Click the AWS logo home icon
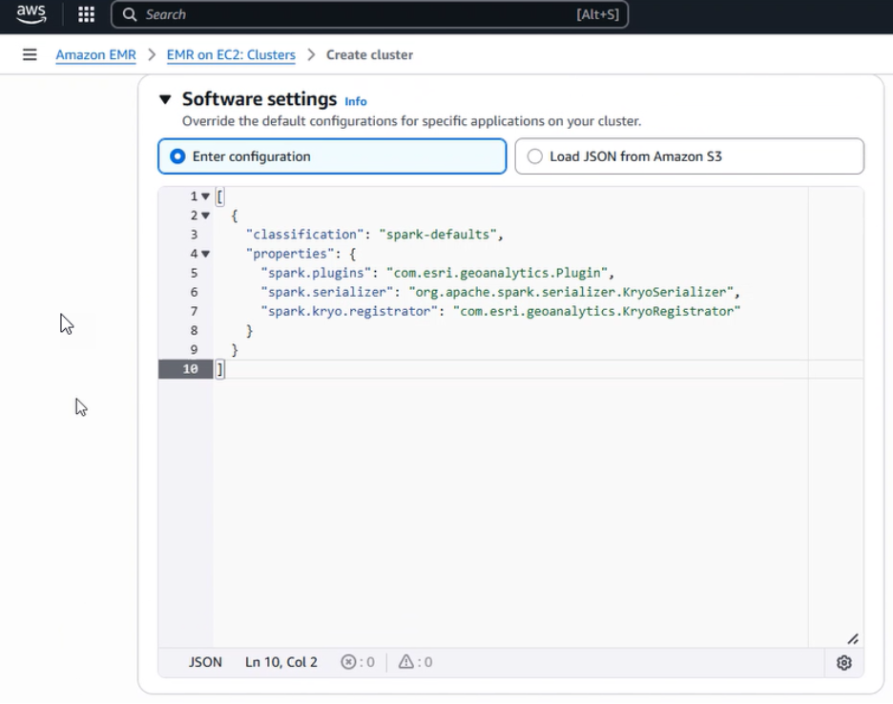 click(31, 14)
